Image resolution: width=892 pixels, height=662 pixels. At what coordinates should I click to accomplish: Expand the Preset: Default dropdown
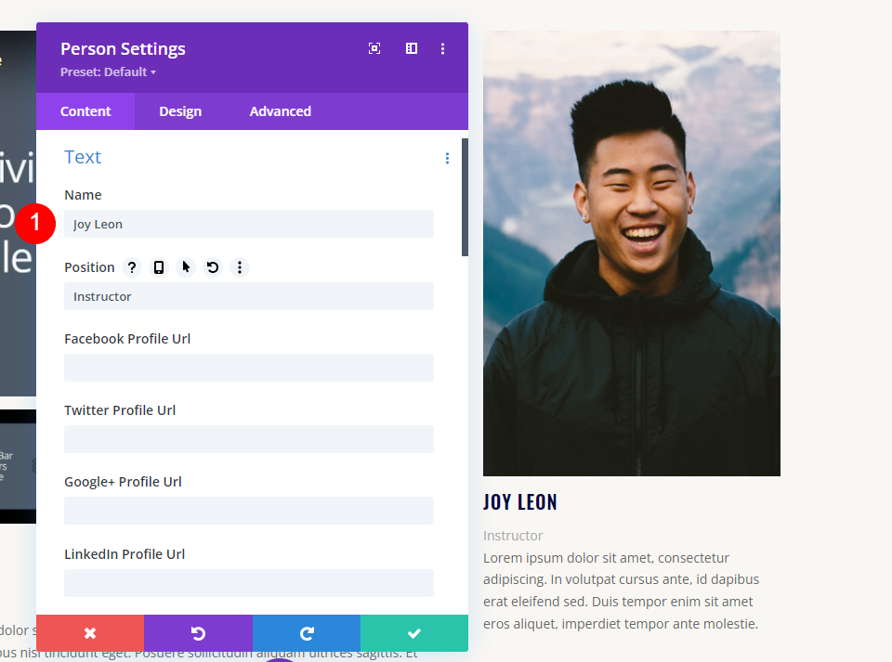click(x=108, y=72)
